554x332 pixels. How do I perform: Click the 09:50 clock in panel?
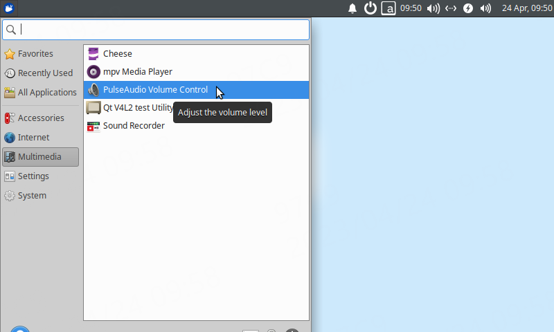tap(411, 8)
